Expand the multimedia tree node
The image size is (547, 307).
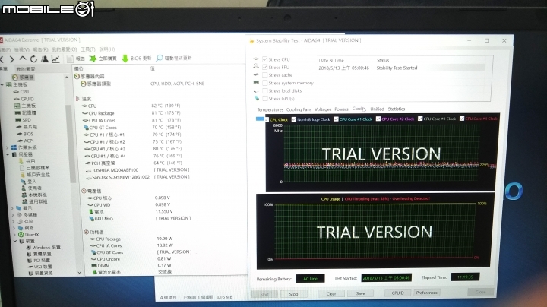13,215
